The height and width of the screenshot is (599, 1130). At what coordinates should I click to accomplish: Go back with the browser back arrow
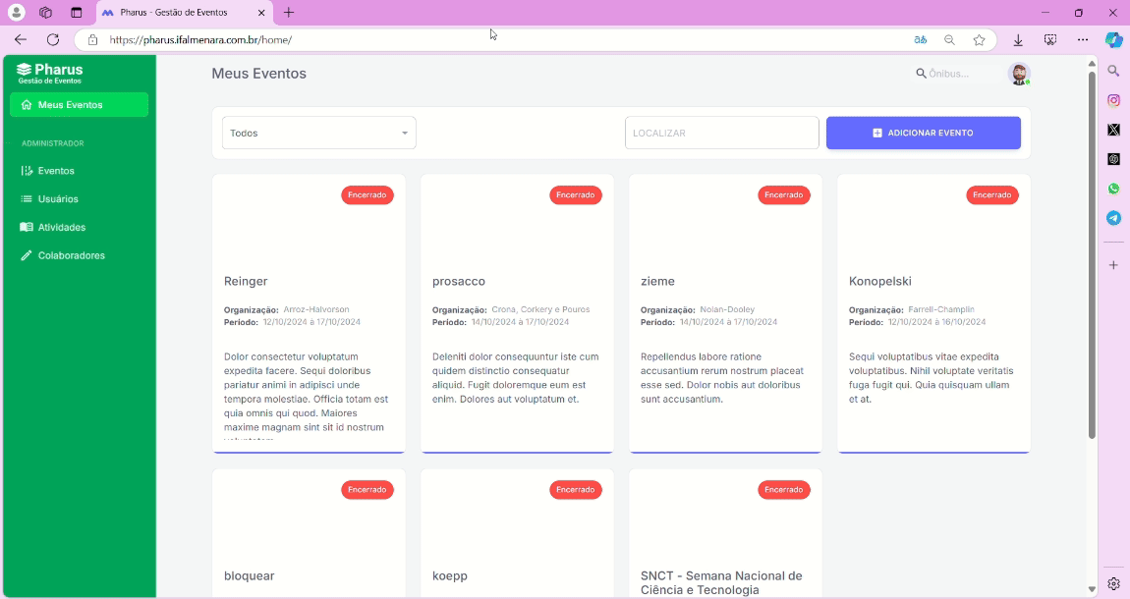[x=21, y=39]
